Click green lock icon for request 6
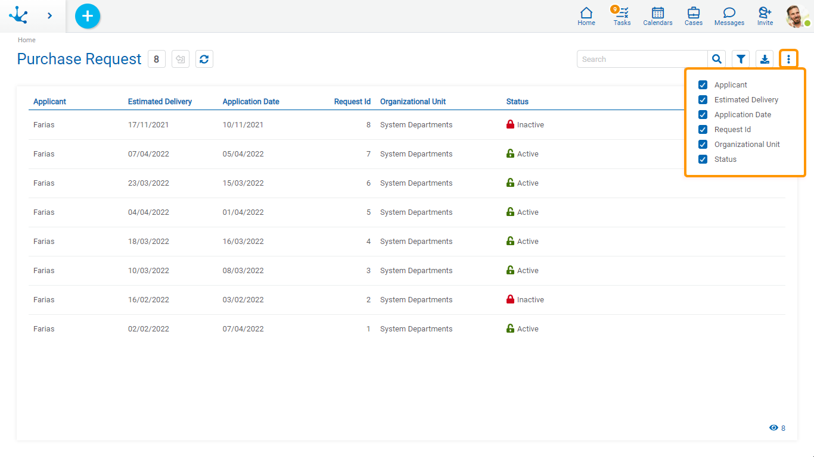Viewport: 814px width, 457px height. 510,183
